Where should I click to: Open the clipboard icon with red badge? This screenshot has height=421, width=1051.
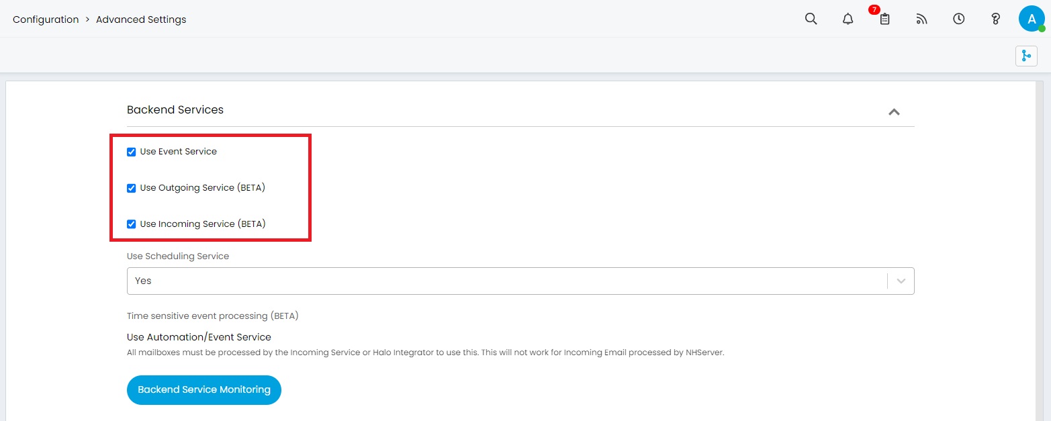tap(884, 19)
